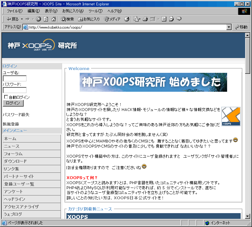Open Forum (フォーラム) in main menu
Screen dimensions: 252x227
[32, 154]
